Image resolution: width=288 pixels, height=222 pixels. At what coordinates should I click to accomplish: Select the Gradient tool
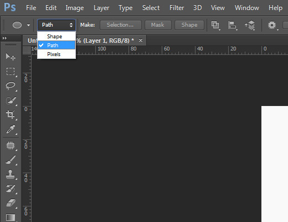click(x=11, y=218)
